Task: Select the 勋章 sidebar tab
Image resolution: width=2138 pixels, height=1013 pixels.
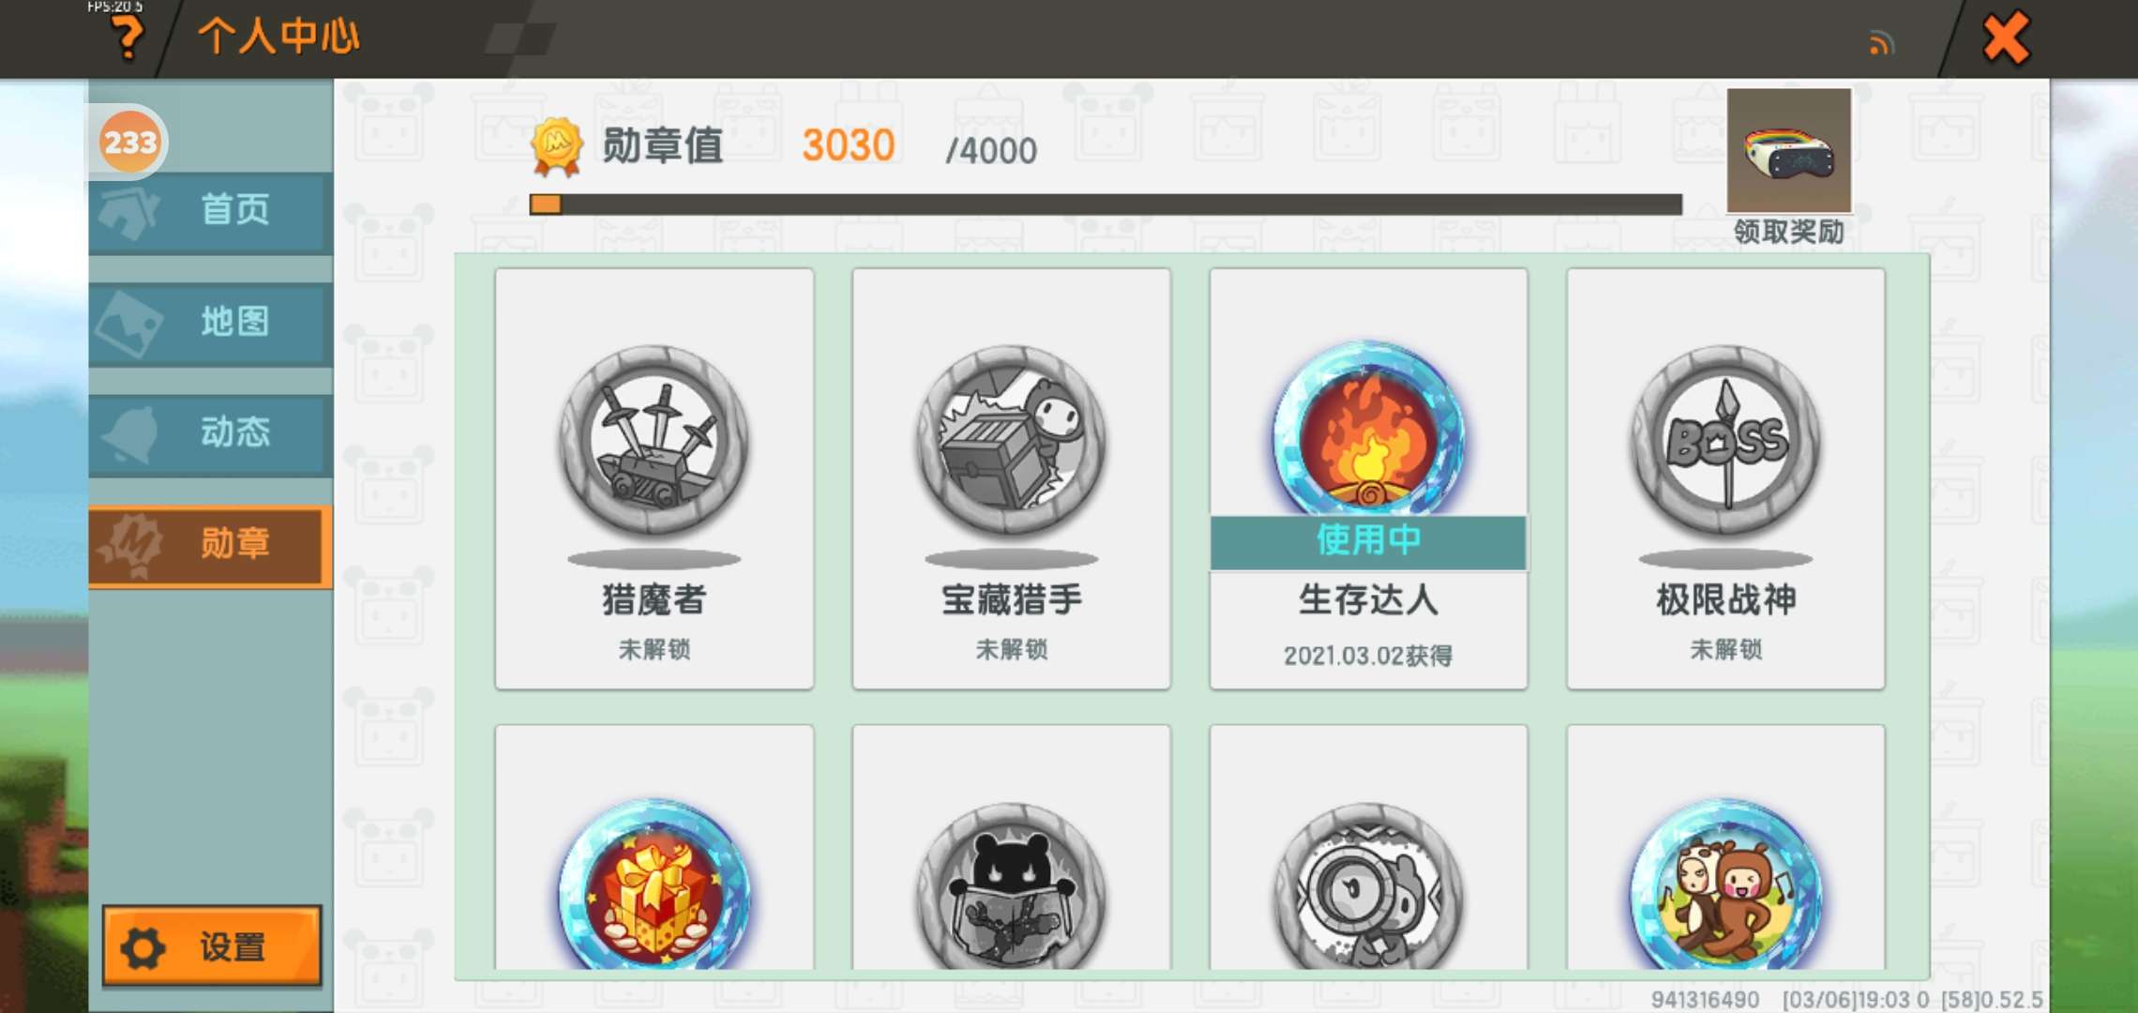Action: click(210, 546)
